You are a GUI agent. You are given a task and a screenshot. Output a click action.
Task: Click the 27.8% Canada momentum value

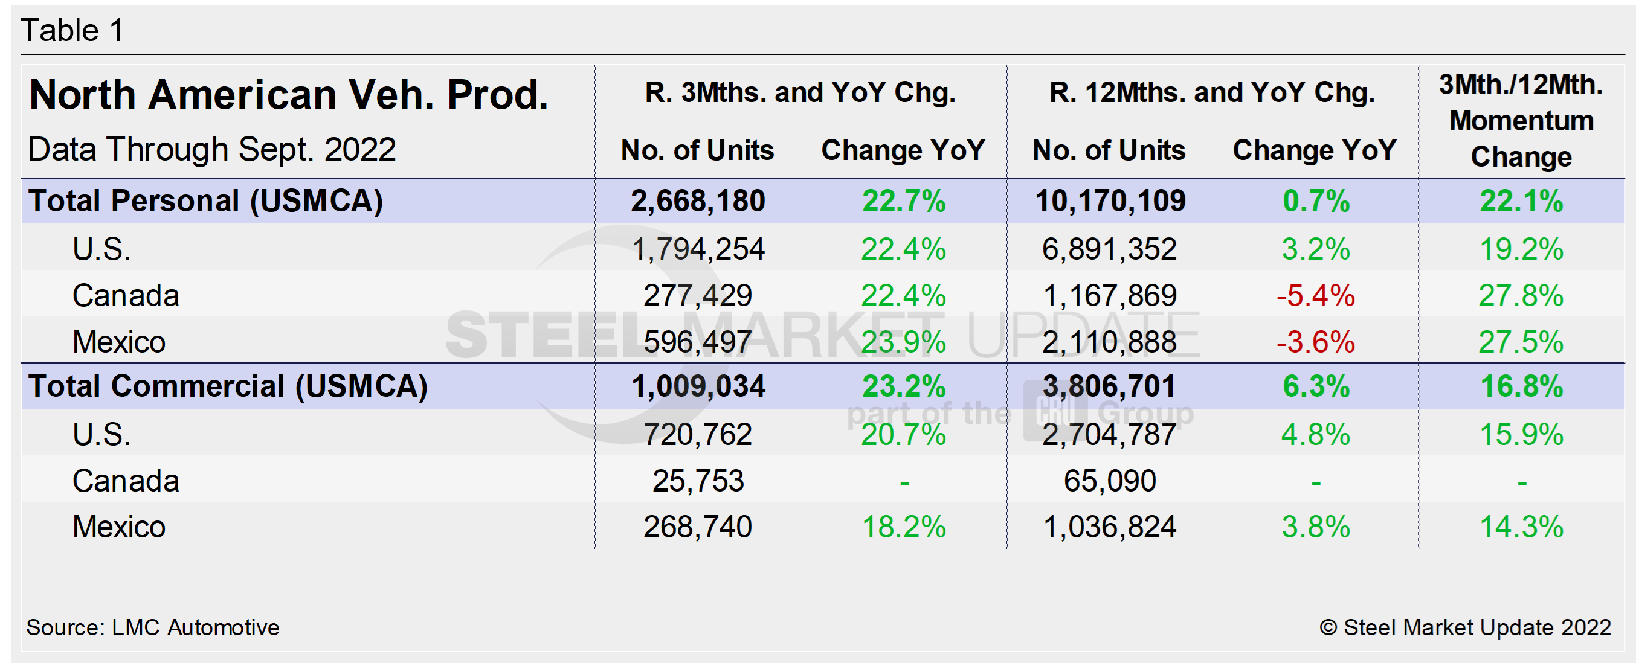pos(1521,296)
